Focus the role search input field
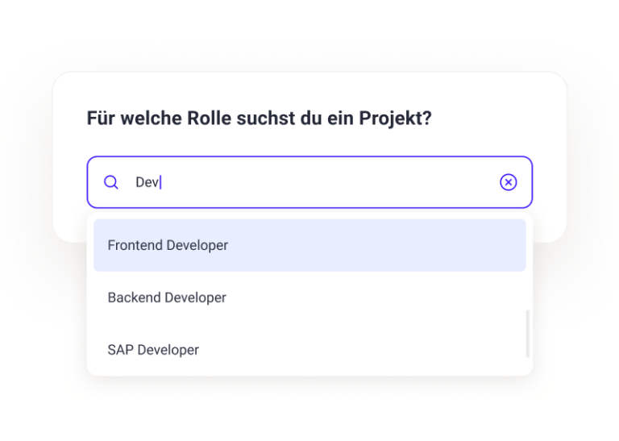 309,182
